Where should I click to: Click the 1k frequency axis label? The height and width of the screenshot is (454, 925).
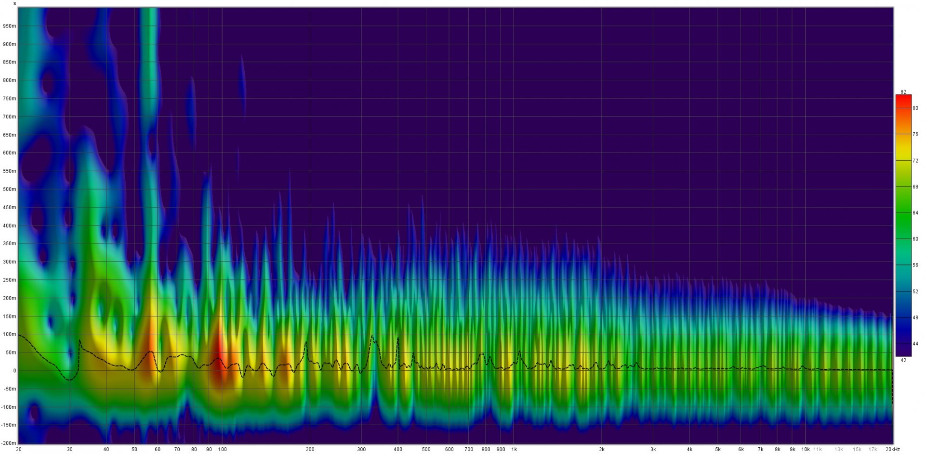[514, 450]
